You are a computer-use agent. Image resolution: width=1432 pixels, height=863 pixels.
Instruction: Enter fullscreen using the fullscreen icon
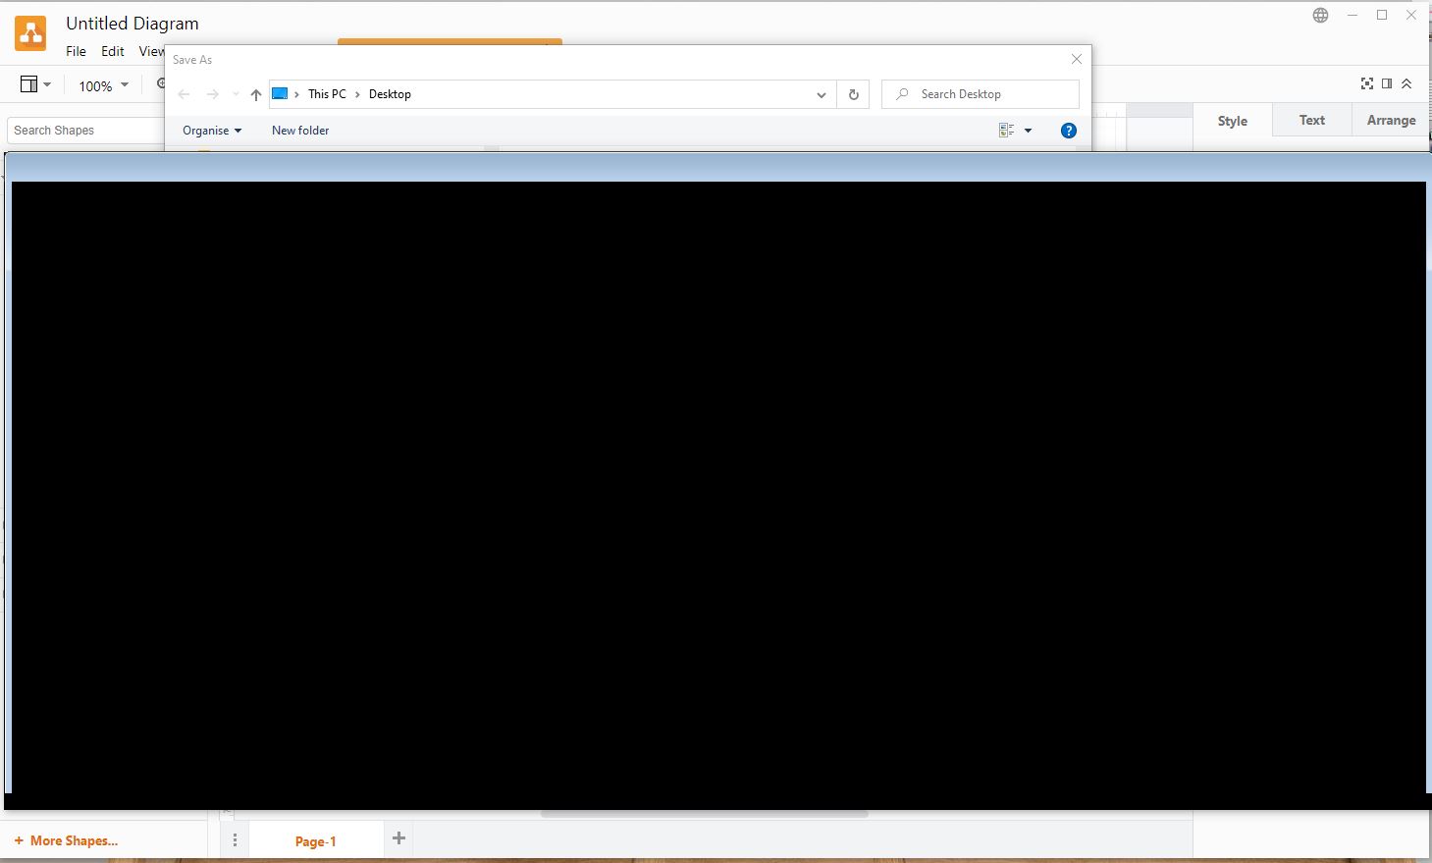(1366, 83)
